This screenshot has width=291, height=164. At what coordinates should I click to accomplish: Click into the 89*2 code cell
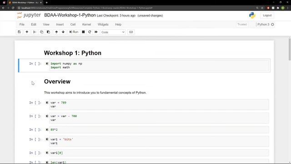click(x=159, y=129)
